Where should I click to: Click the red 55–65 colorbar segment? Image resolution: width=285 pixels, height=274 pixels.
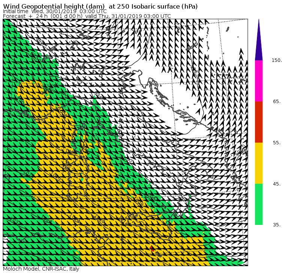[259, 122]
